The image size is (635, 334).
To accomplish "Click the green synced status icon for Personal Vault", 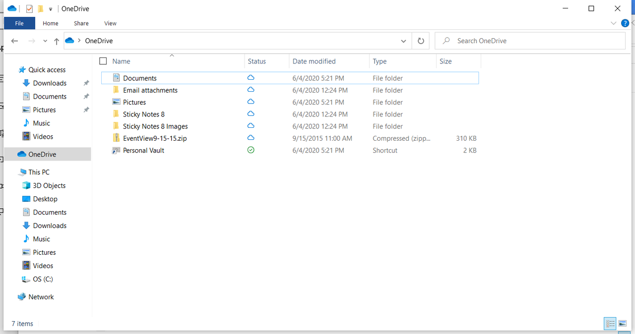I will click(251, 150).
